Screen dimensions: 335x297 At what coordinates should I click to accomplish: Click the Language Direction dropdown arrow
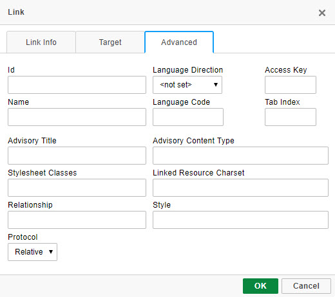(x=216, y=85)
